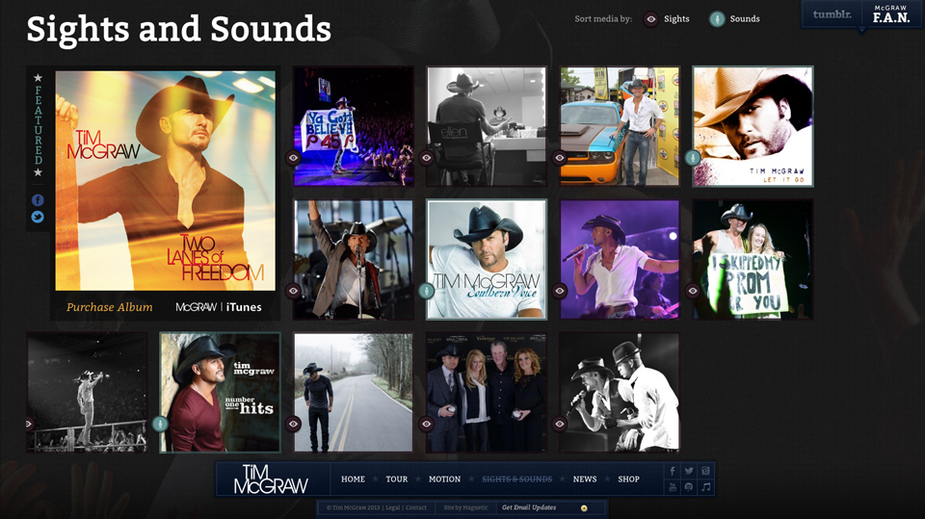Image resolution: width=925 pixels, height=519 pixels.
Task: Open the NEWS page
Action: point(585,480)
